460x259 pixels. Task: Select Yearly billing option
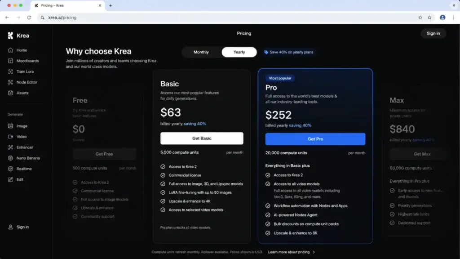point(239,52)
